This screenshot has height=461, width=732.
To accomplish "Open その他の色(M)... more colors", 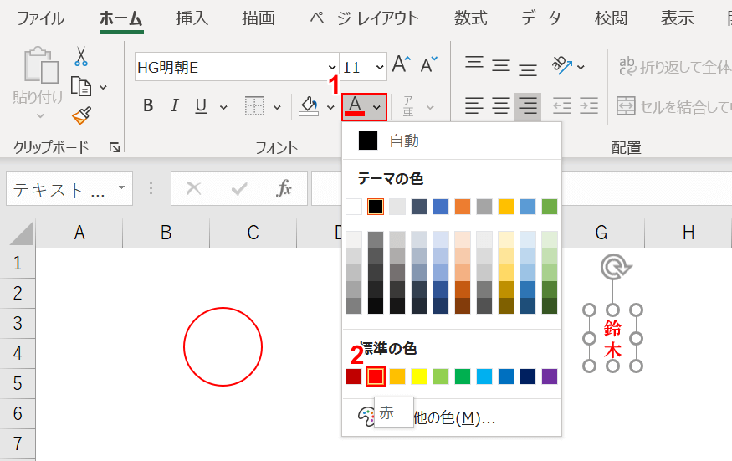I will coord(452,417).
